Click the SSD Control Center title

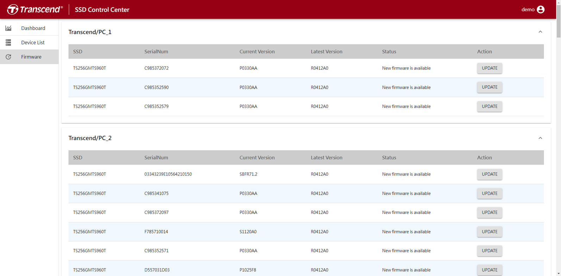[x=102, y=10]
